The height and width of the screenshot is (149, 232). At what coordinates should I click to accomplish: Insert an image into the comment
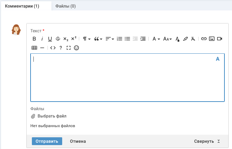coord(212,39)
